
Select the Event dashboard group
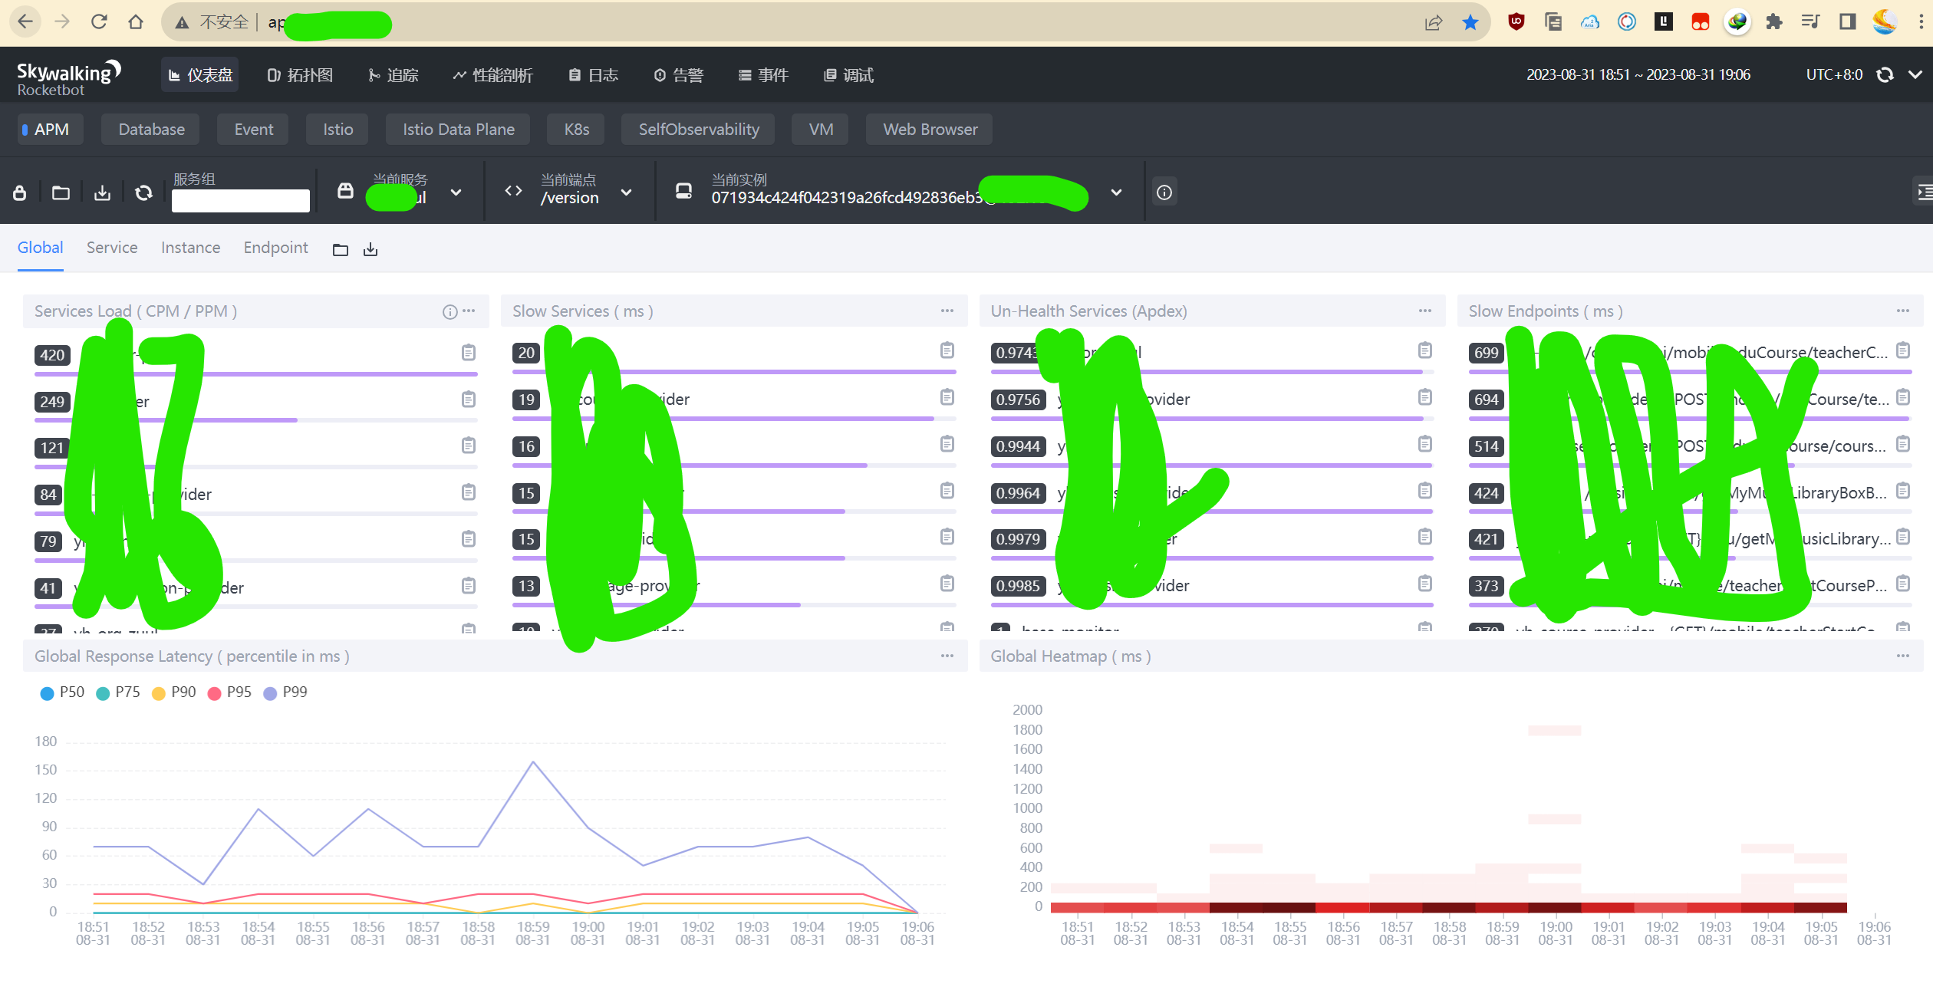(x=253, y=130)
